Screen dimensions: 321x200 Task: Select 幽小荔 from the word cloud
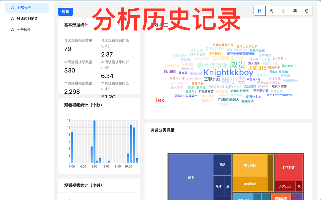(x=233, y=80)
